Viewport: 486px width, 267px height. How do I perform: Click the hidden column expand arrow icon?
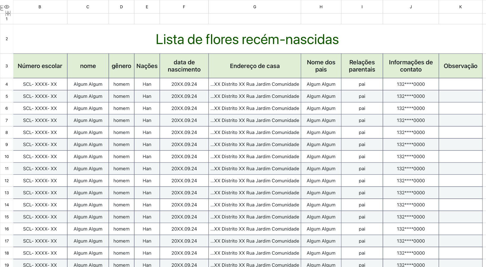pos(2,8)
